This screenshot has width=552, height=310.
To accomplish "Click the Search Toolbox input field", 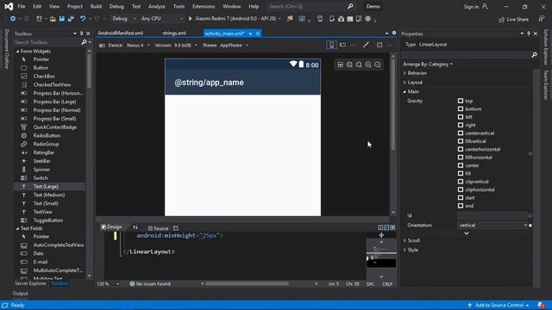I will pos(47,42).
